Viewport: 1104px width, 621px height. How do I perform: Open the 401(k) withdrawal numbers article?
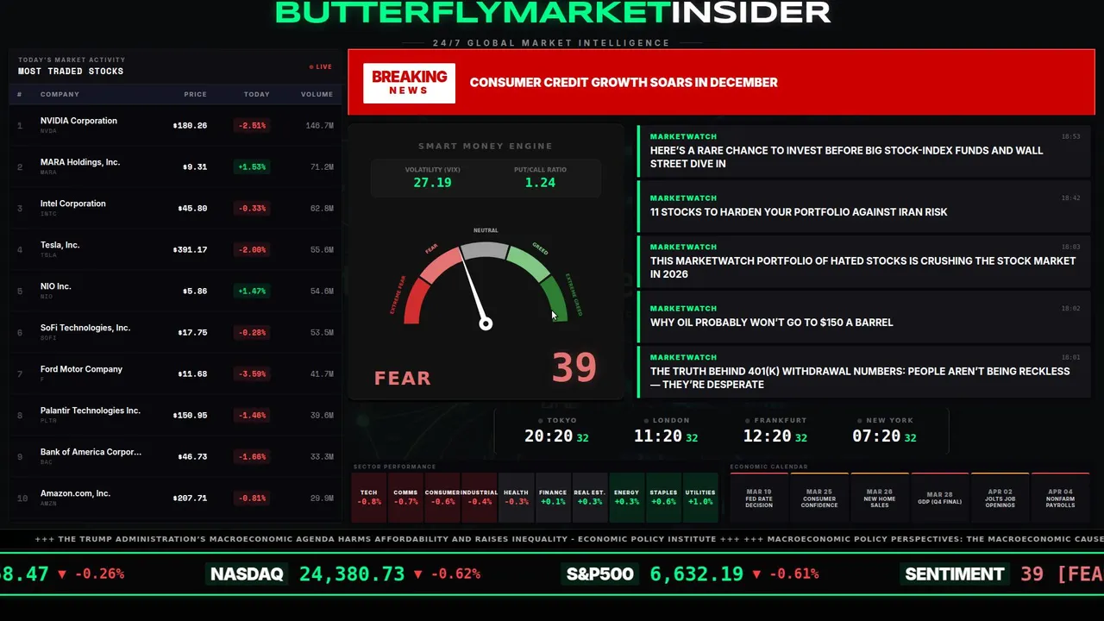(x=864, y=372)
